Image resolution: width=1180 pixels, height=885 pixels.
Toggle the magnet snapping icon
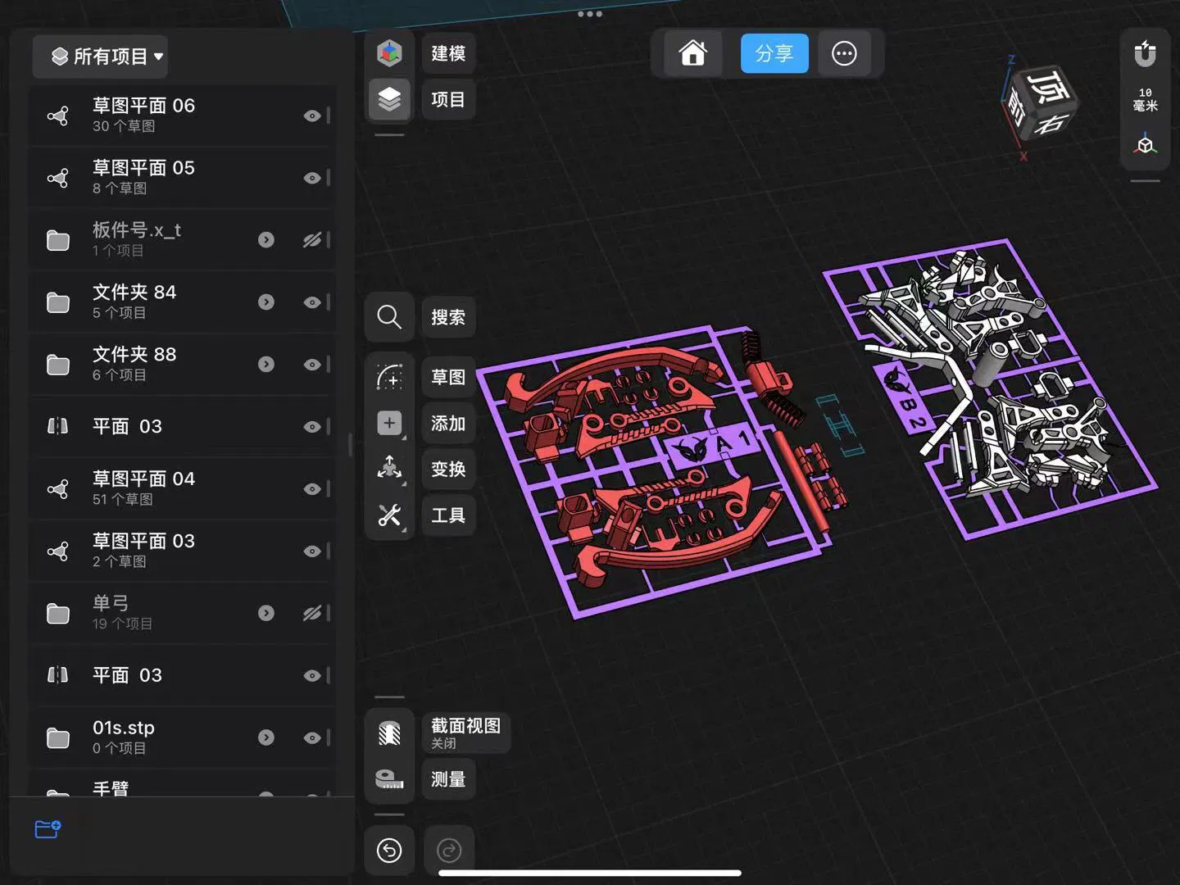click(1145, 54)
